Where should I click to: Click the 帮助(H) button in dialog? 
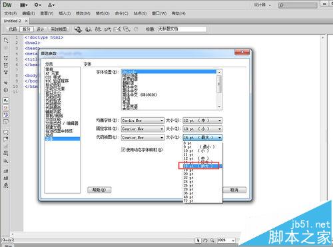(99, 190)
